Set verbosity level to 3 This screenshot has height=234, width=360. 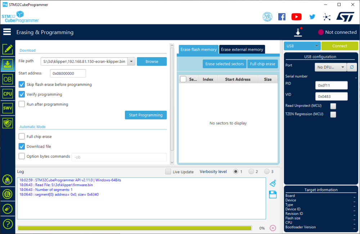click(x=267, y=171)
